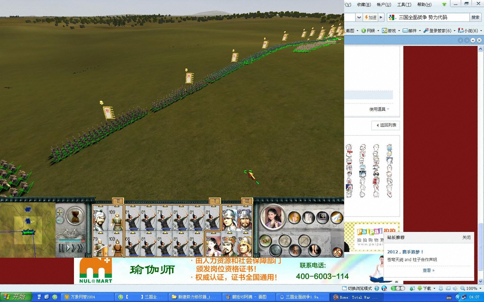The image size is (484, 302).
Task: Open the 查看 » link in popup
Action: (428, 270)
